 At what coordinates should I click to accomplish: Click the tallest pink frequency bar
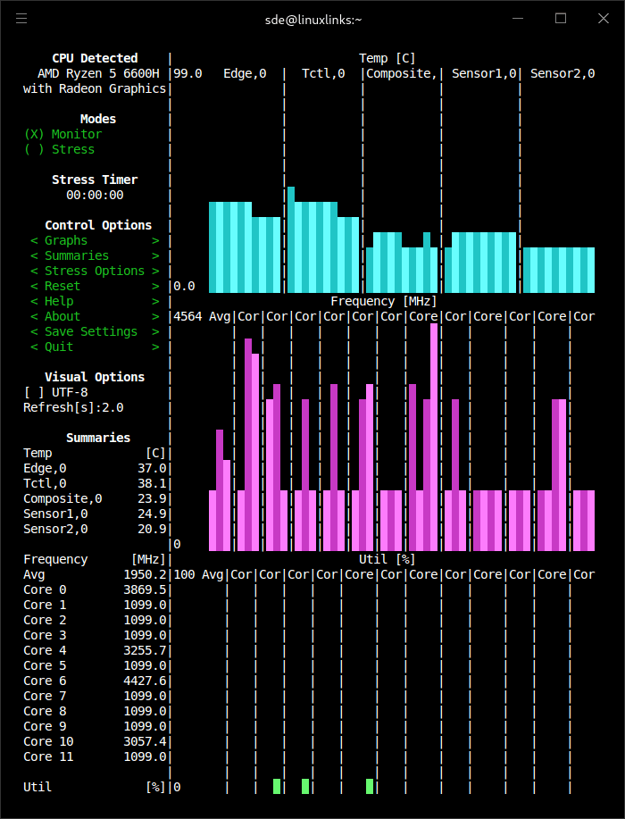(x=434, y=436)
